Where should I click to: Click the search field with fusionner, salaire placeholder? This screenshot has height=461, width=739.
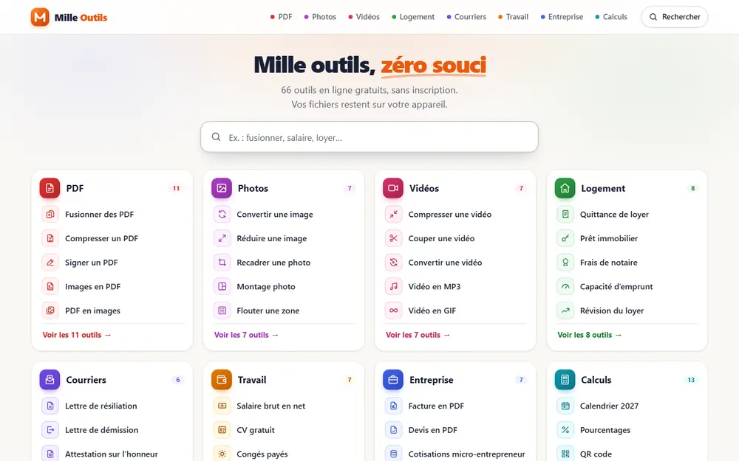pyautogui.click(x=369, y=137)
